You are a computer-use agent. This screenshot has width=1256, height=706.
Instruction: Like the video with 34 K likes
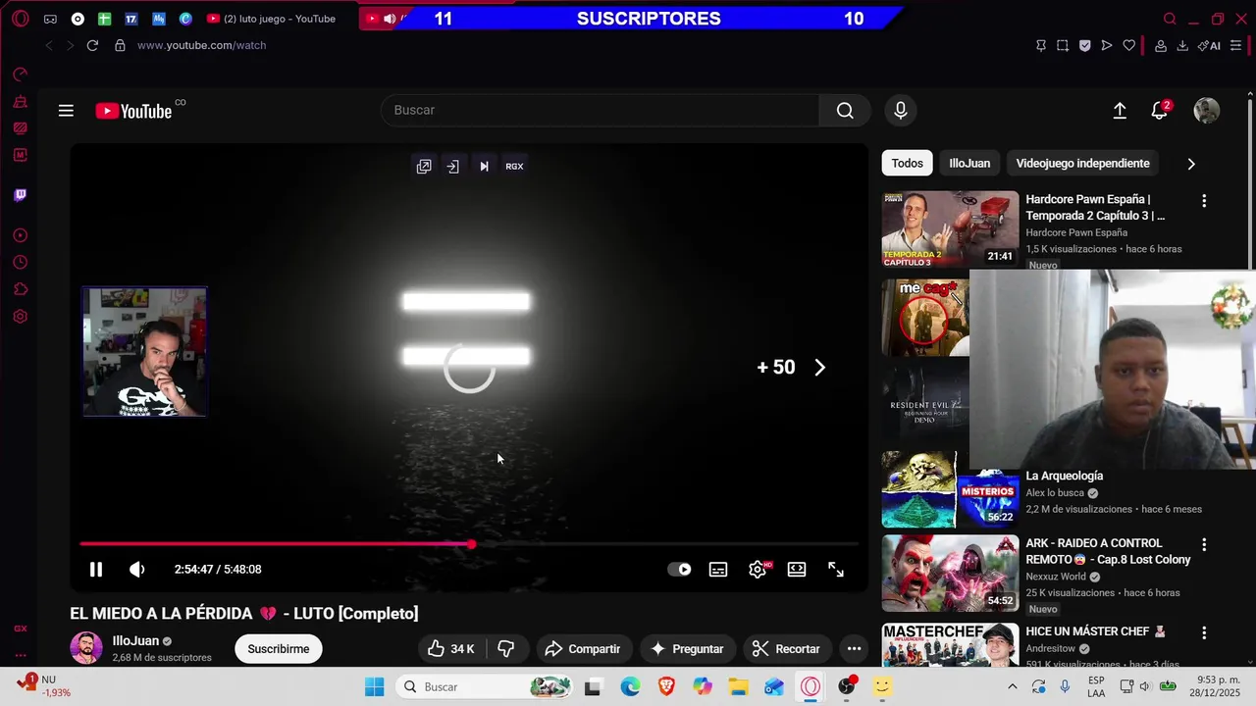[451, 649]
